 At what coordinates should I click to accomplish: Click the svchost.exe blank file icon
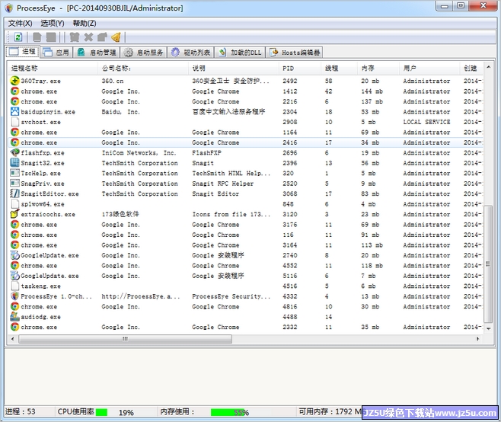point(14,122)
